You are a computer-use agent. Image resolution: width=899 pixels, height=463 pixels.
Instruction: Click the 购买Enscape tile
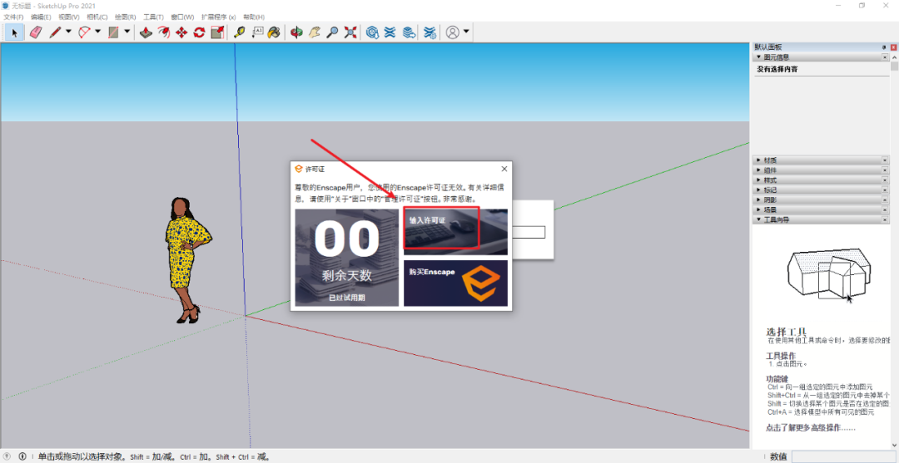click(455, 283)
